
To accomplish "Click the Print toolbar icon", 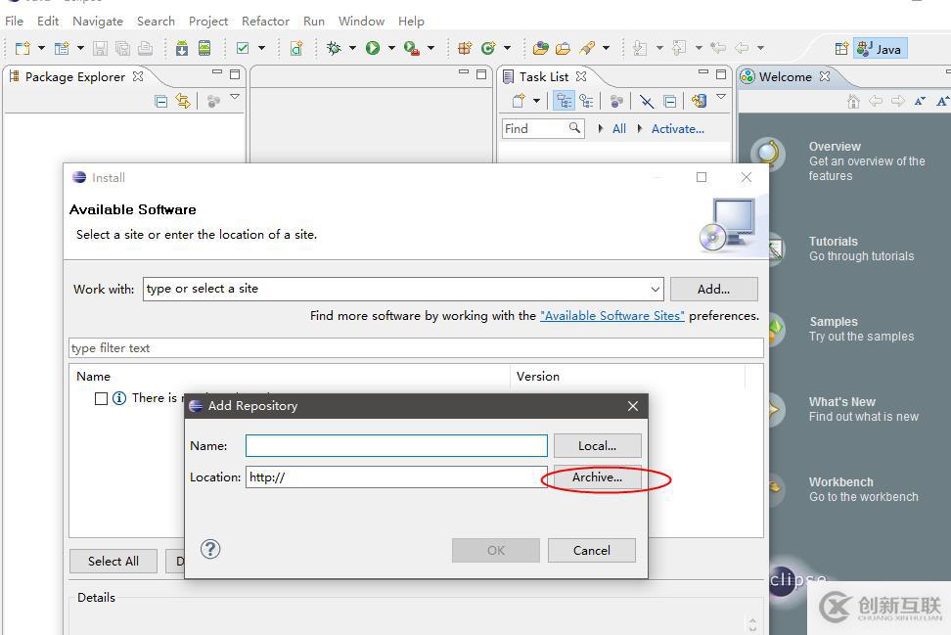I will pos(145,48).
